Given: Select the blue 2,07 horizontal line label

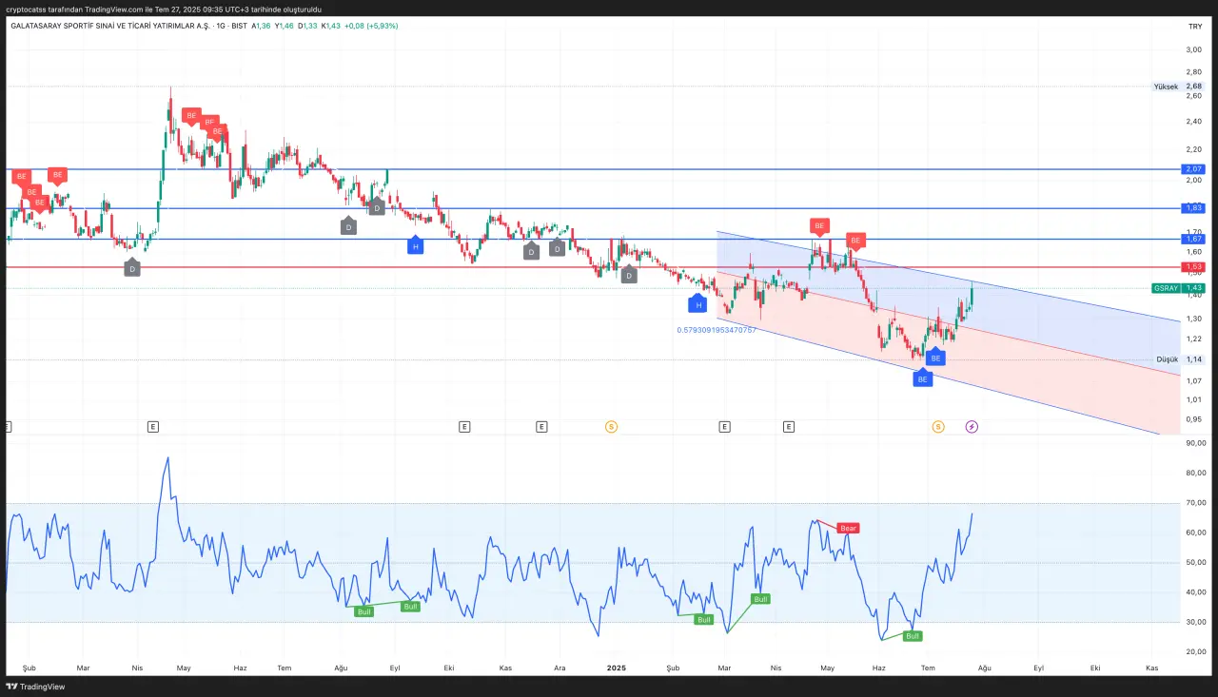Looking at the screenshot, I should (1193, 169).
